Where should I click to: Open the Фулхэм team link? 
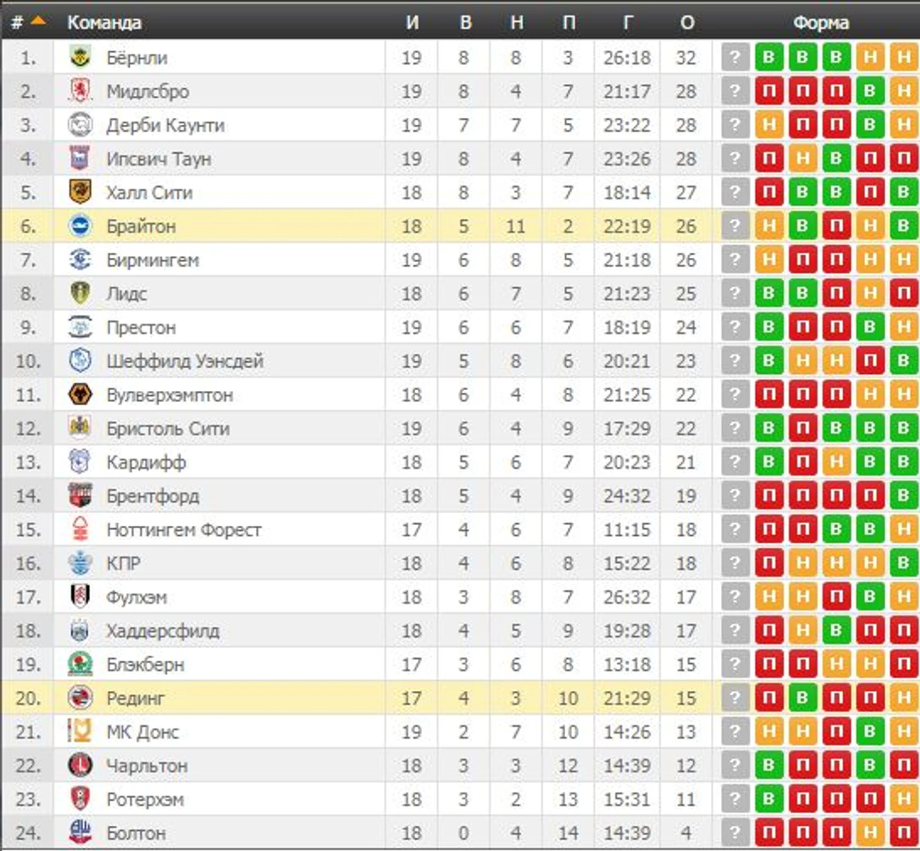137,597
